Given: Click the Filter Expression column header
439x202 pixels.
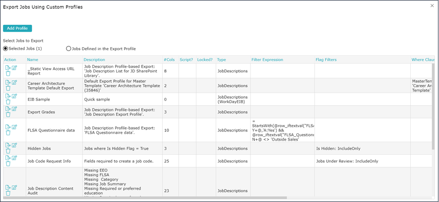Looking at the screenshot, I should pos(267,60).
